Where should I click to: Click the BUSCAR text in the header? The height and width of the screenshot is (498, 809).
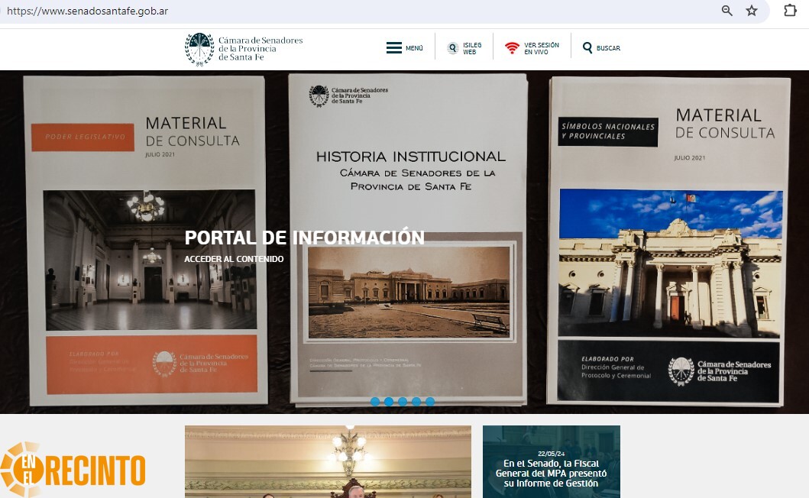(x=608, y=48)
